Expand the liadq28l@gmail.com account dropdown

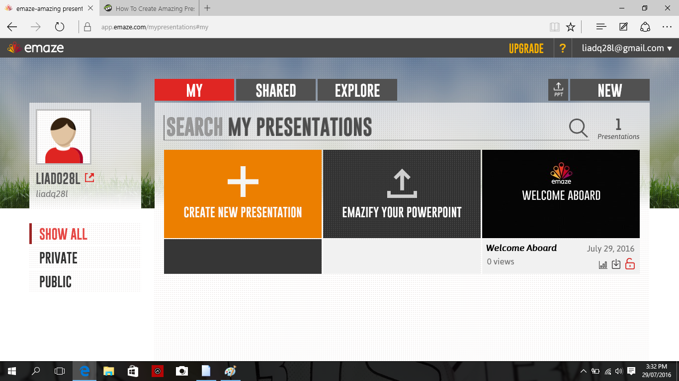(x=627, y=48)
